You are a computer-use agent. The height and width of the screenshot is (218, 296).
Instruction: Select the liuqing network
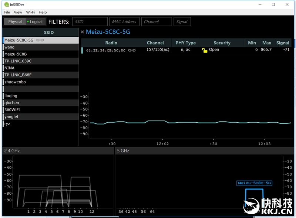(41, 96)
